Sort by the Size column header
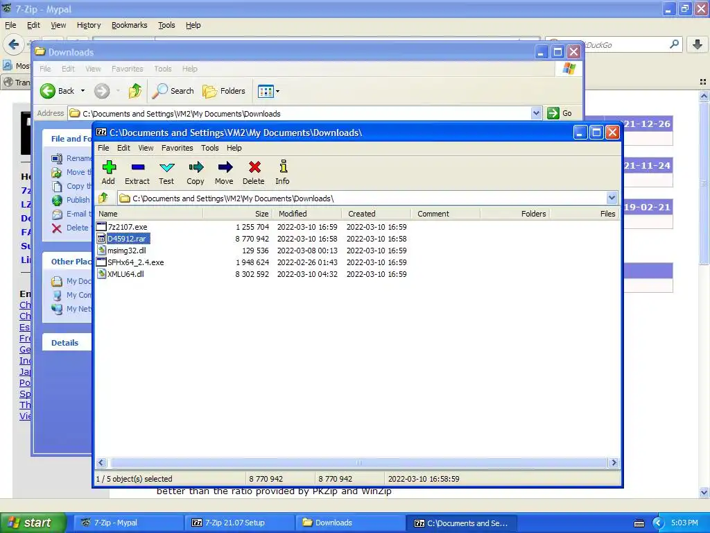Screen dimensions: 710x533 point(238,214)
